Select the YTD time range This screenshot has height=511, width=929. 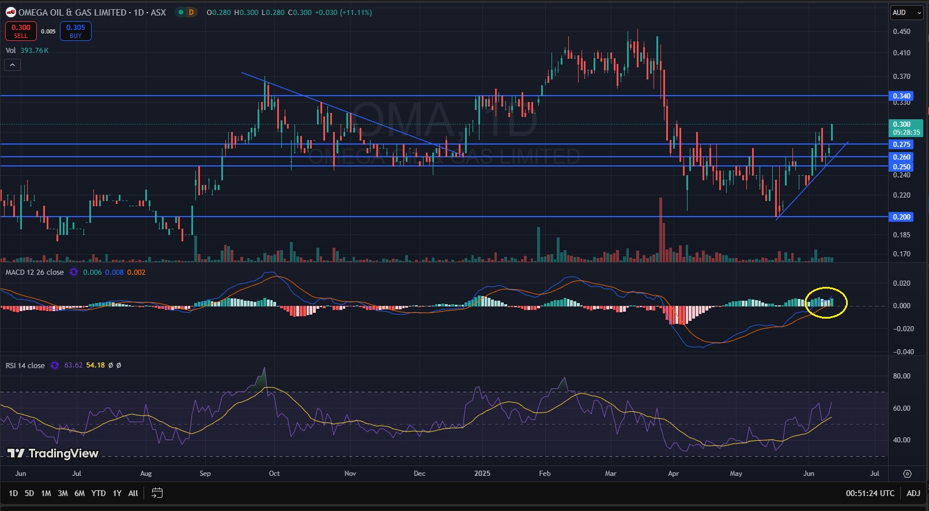(99, 493)
